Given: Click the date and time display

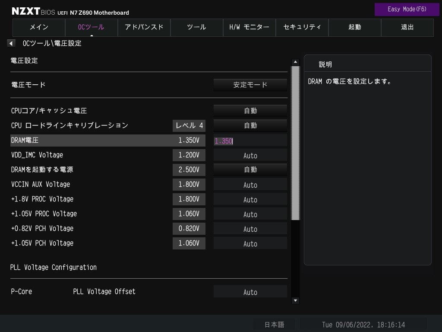Looking at the screenshot, I should tap(363, 325).
